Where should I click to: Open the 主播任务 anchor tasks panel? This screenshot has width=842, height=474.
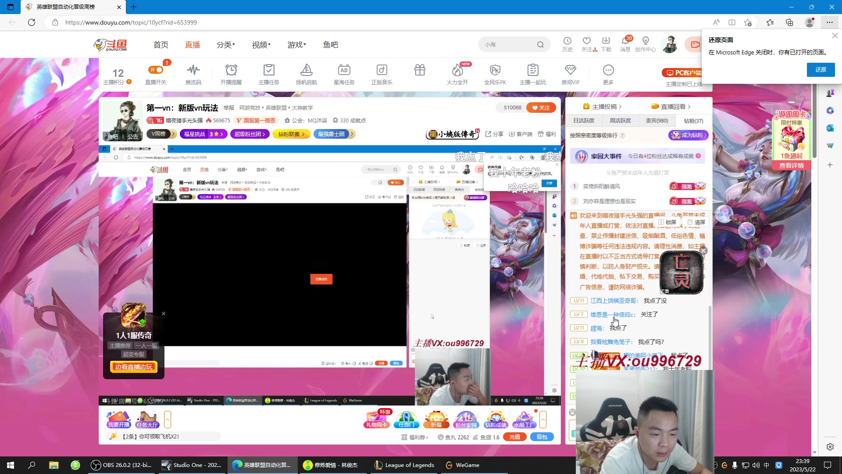pyautogui.click(x=269, y=74)
